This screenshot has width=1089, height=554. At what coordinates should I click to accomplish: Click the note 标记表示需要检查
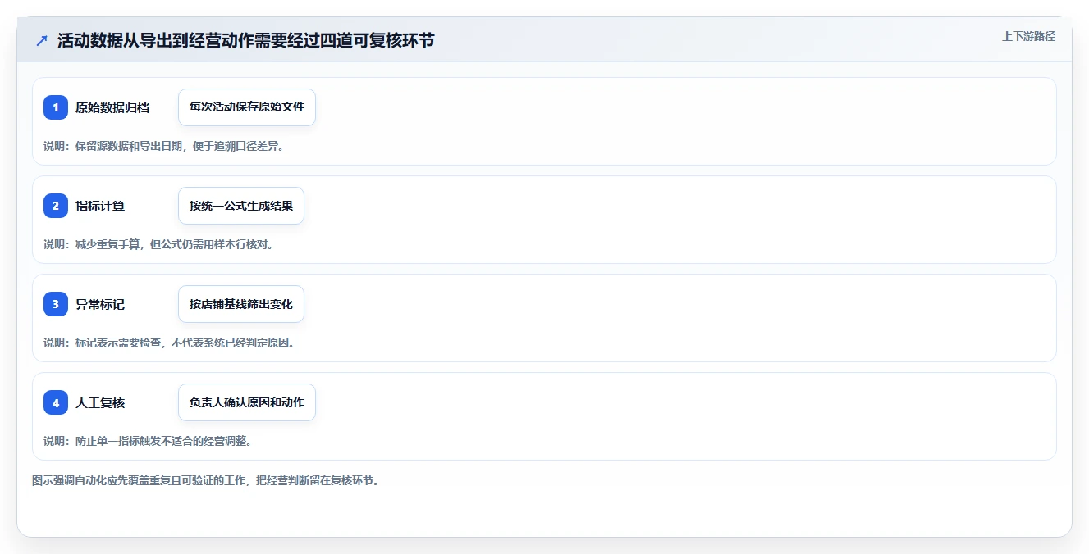tap(169, 343)
